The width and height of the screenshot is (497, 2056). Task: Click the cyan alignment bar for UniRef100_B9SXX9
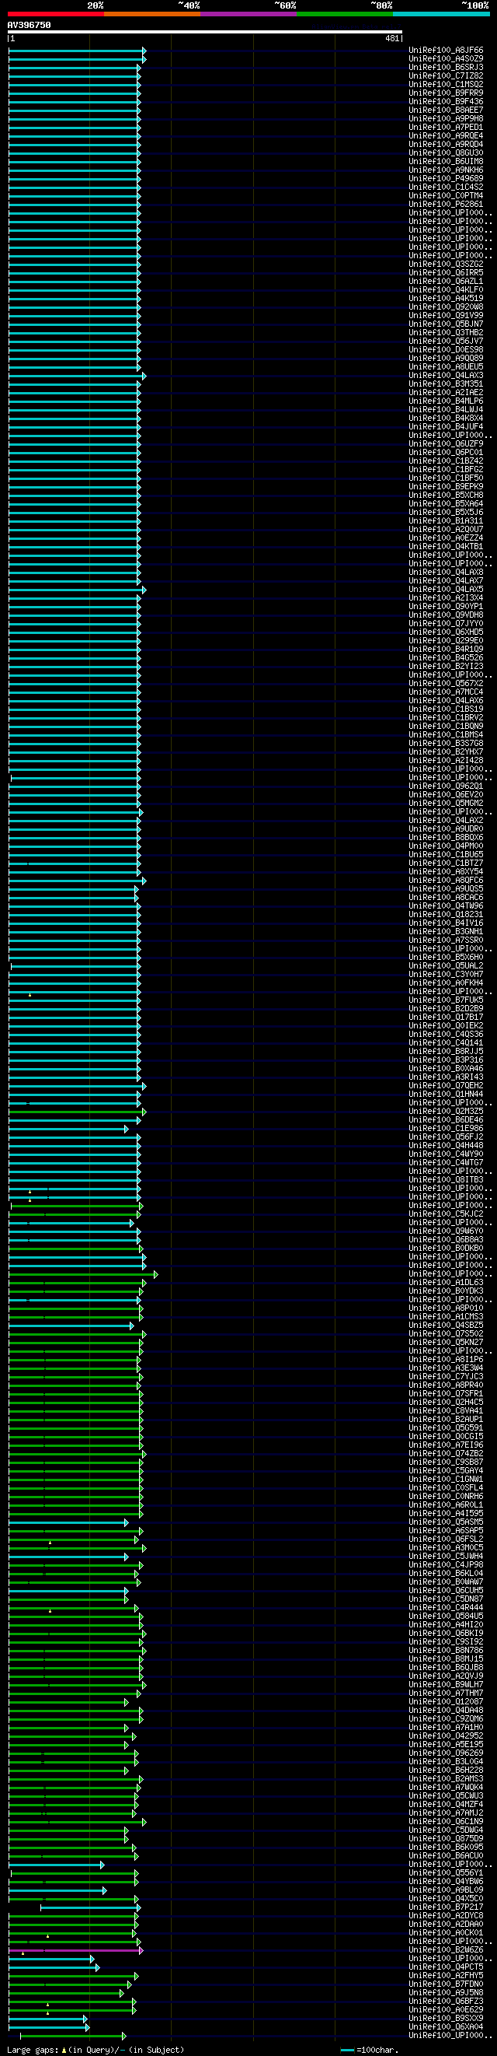[48, 2019]
